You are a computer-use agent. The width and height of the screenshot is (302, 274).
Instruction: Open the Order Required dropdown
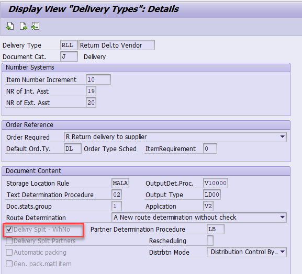(x=282, y=137)
